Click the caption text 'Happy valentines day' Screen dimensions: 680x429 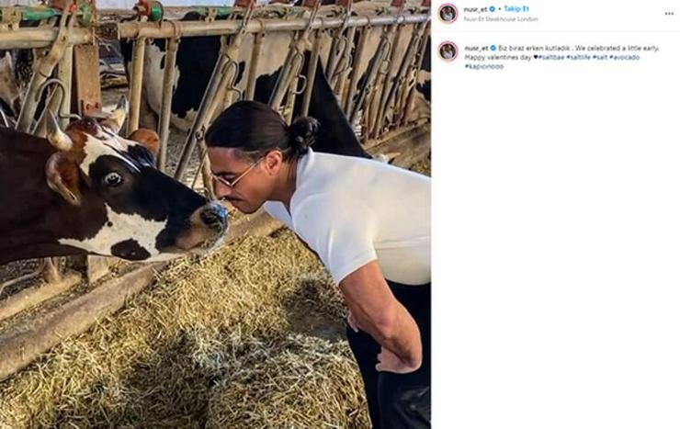point(498,57)
